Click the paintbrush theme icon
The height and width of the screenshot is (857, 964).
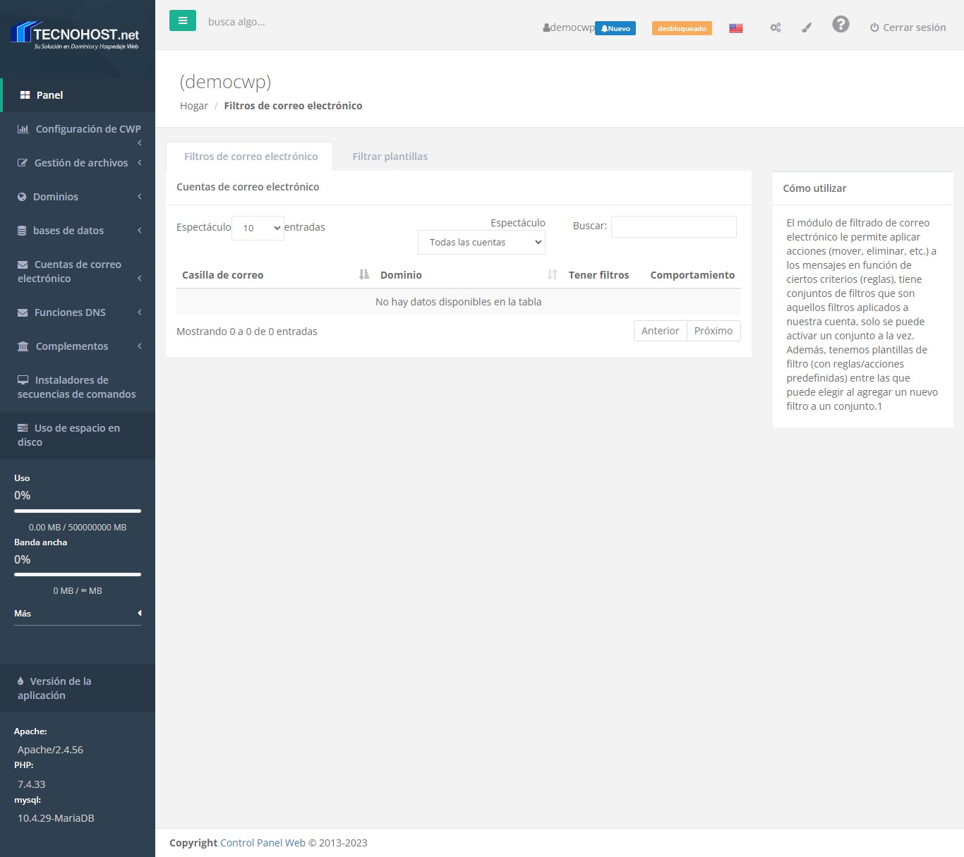coord(807,28)
